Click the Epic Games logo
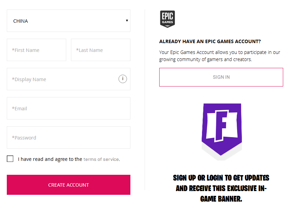Screen dimensions: 291x206 (167, 19)
